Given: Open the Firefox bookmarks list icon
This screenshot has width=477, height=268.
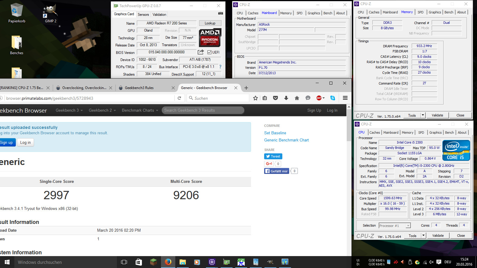Looking at the screenshot, I should pyautogui.click(x=265, y=98).
